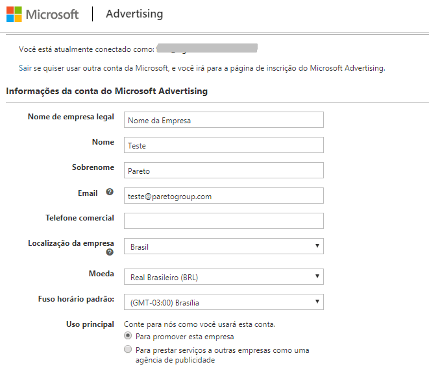Click the Email help question mark icon
The width and height of the screenshot is (429, 371).
click(x=110, y=192)
